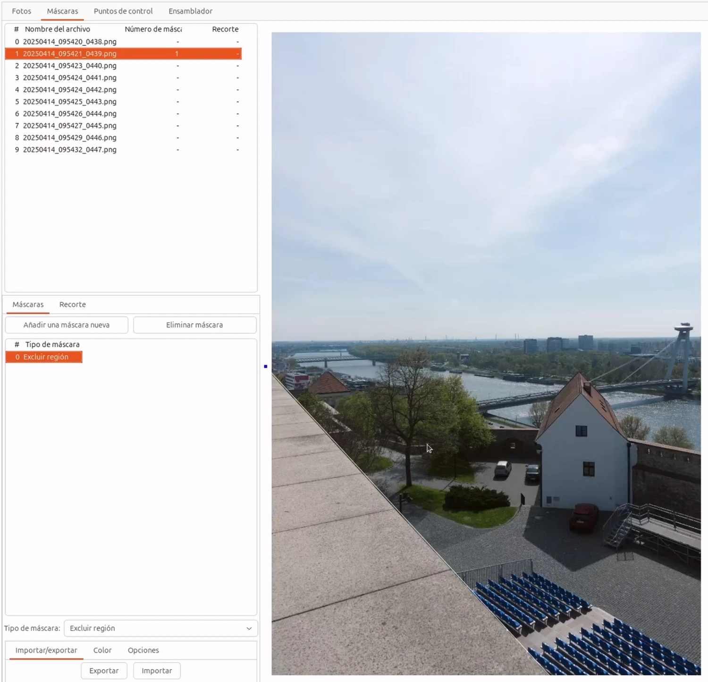Image resolution: width=708 pixels, height=682 pixels.
Task: Show the Opciones tab
Action: click(x=143, y=650)
